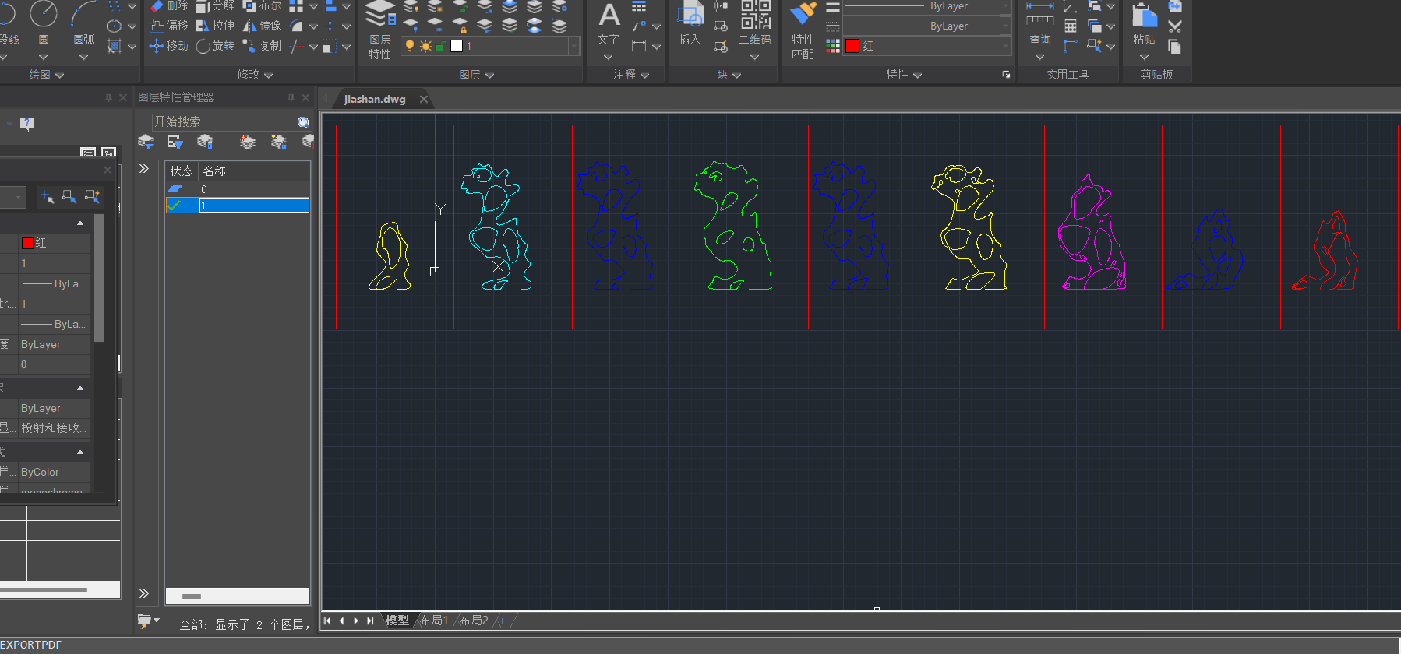Click the New Layer icon in layer manager
The image size is (1401, 654).
247,142
